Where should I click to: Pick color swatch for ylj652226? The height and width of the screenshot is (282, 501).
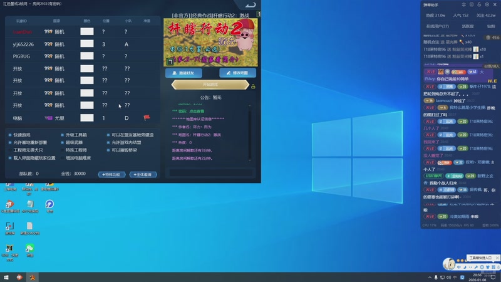pyautogui.click(x=87, y=44)
